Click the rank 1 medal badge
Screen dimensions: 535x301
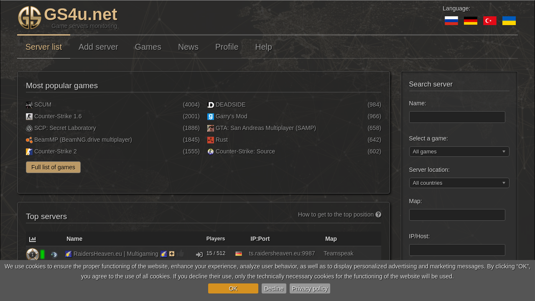33,254
